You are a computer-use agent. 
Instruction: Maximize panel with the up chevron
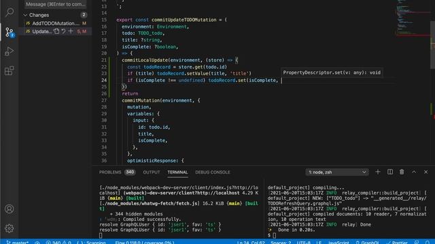(414, 172)
